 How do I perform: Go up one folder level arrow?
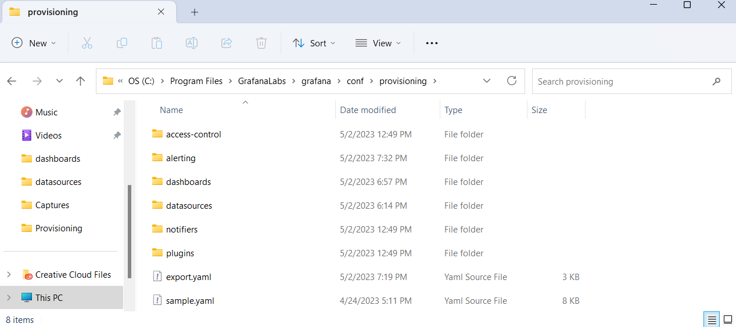(81, 81)
